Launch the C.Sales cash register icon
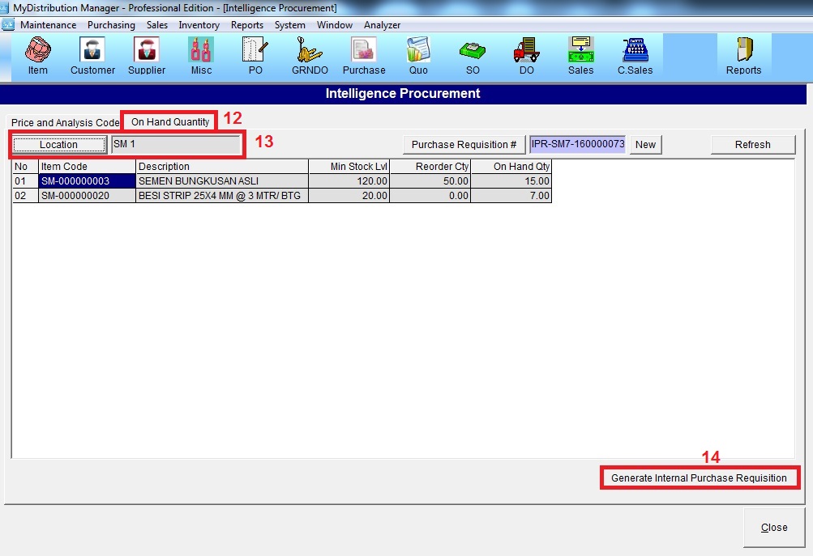The height and width of the screenshot is (556, 813). point(635,55)
